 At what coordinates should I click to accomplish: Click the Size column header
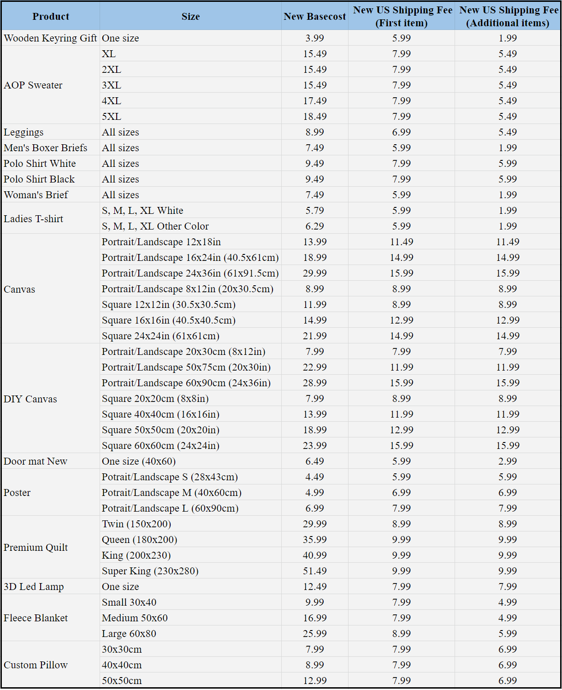click(190, 17)
